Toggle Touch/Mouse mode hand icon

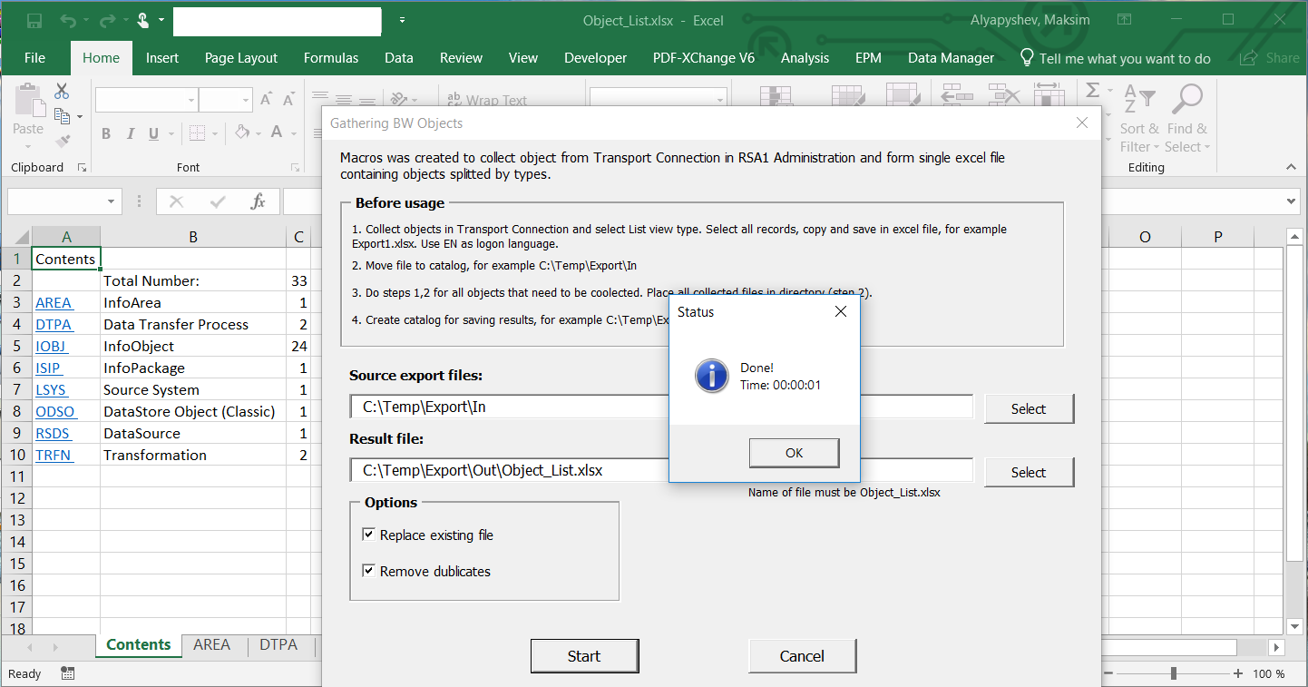tap(143, 20)
